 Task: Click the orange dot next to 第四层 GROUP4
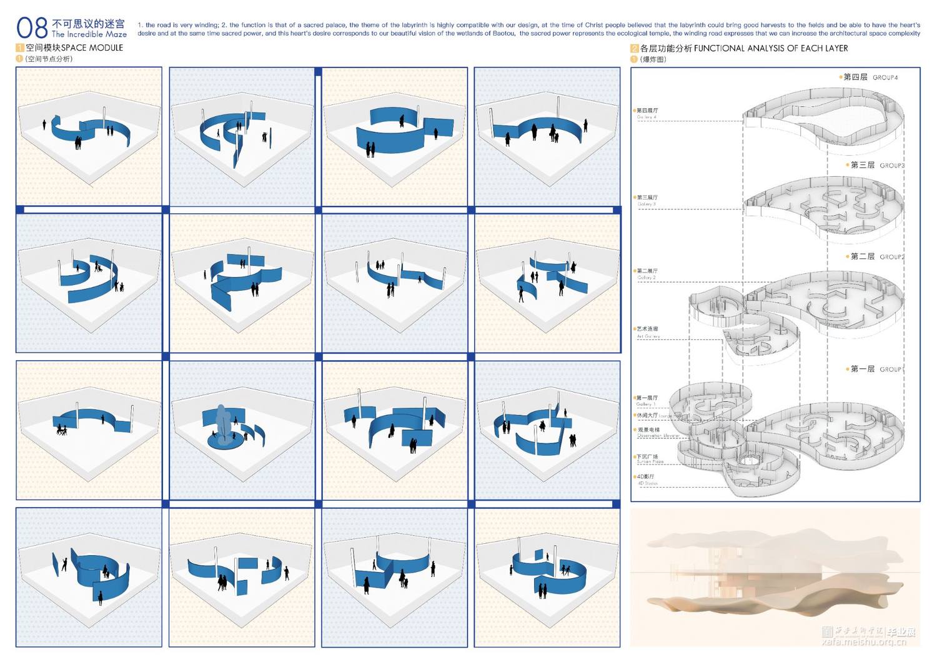[x=841, y=77]
